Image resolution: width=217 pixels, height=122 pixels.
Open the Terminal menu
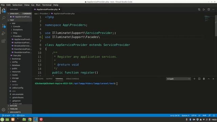[x=47, y=5]
